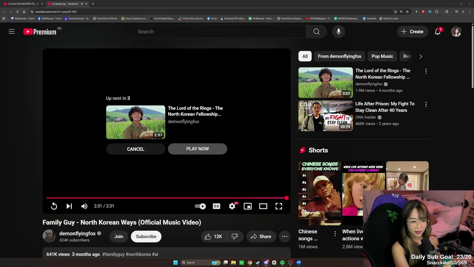Screen dimensions: 474x267
Task: Select the From demonflyingfox chip
Action: tap(340, 56)
